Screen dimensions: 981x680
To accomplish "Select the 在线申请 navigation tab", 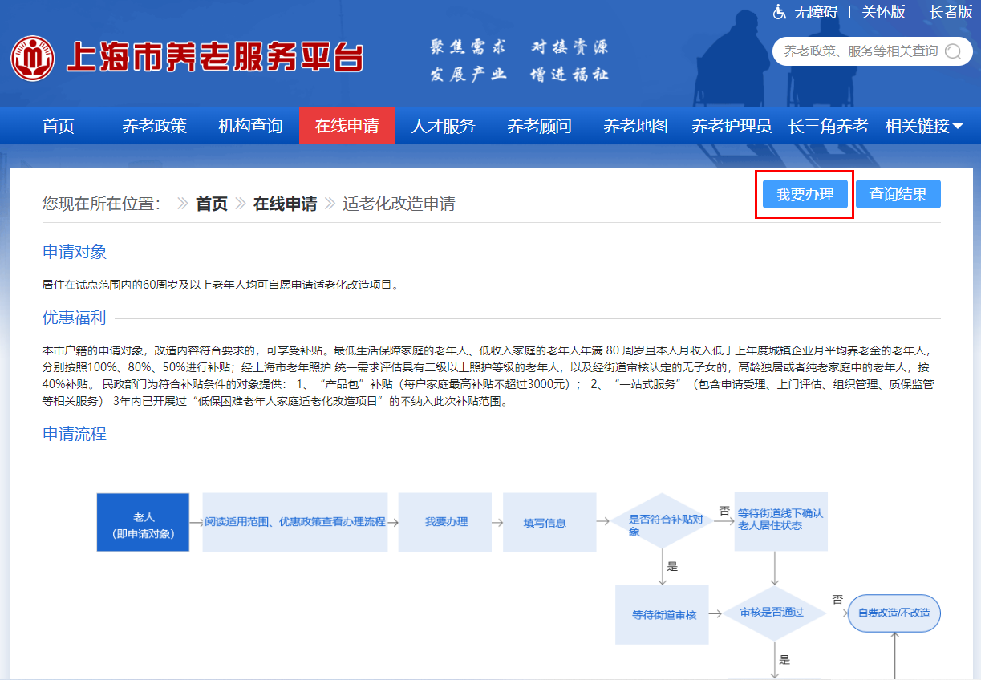I will (x=347, y=126).
